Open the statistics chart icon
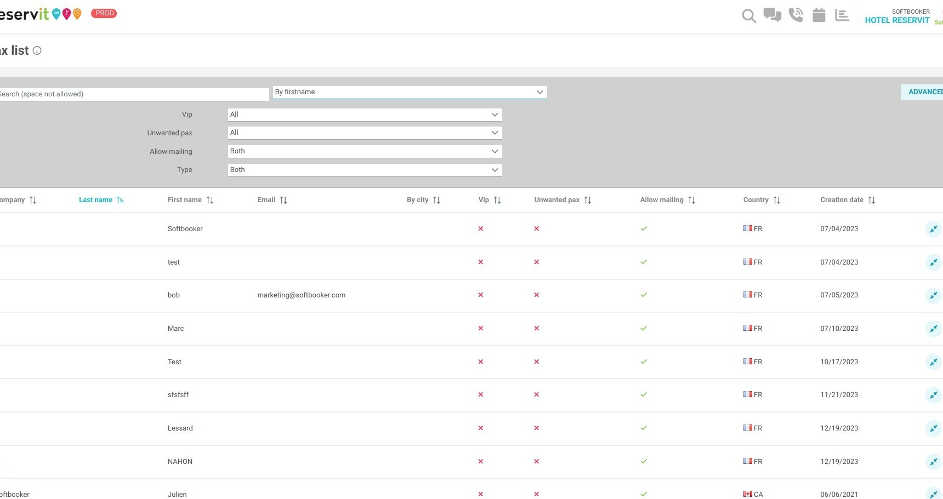943x499 pixels. coord(842,15)
